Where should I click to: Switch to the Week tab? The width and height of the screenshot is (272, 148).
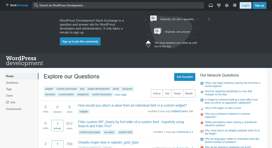tap(177, 94)
